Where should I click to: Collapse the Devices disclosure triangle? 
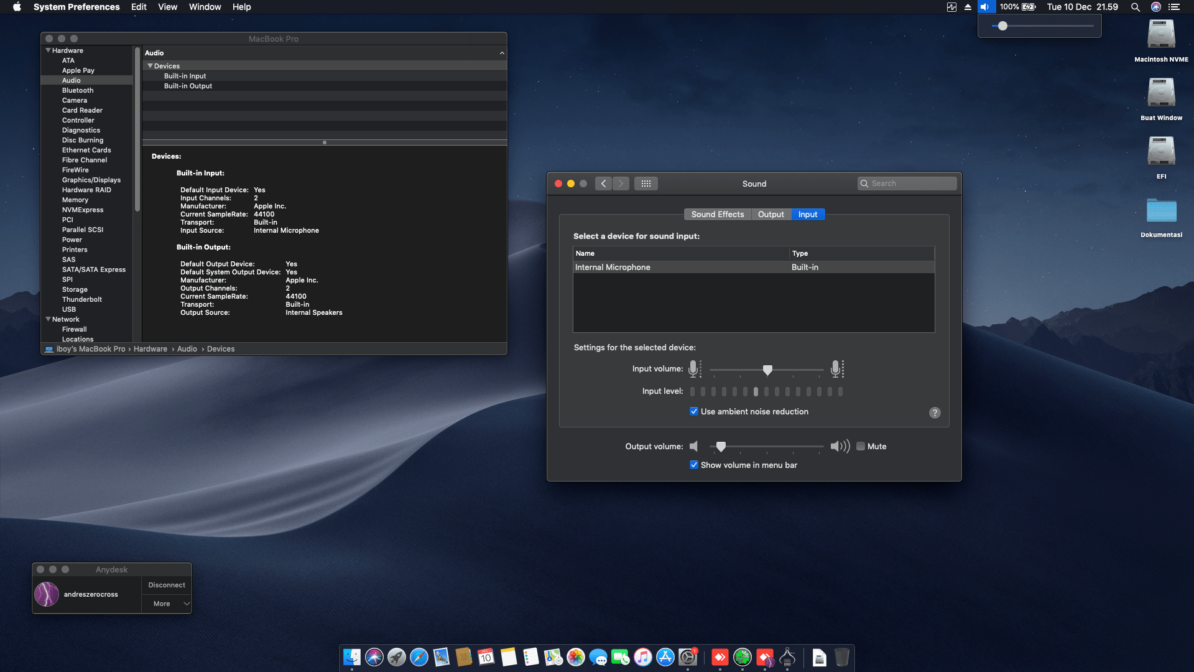pos(150,66)
